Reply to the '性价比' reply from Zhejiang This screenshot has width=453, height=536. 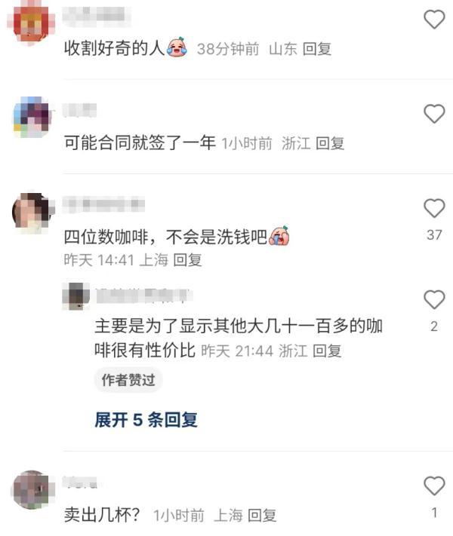[x=327, y=351]
